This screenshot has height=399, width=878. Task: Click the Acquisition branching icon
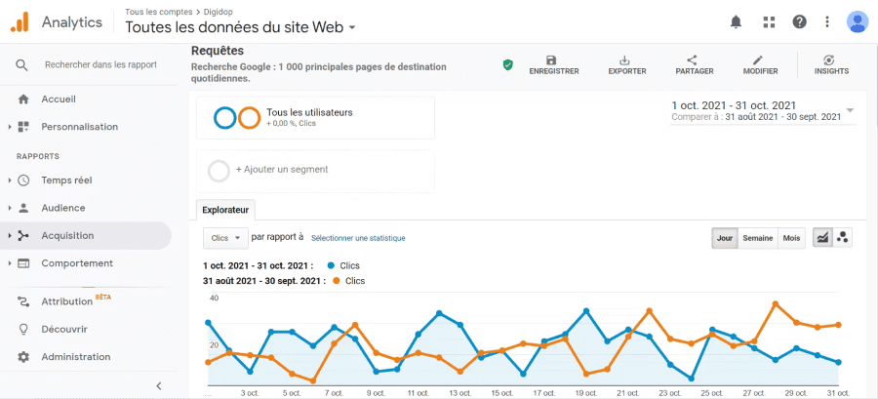[23, 235]
